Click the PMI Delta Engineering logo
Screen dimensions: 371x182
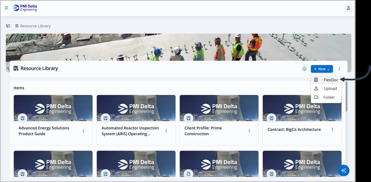click(x=25, y=8)
